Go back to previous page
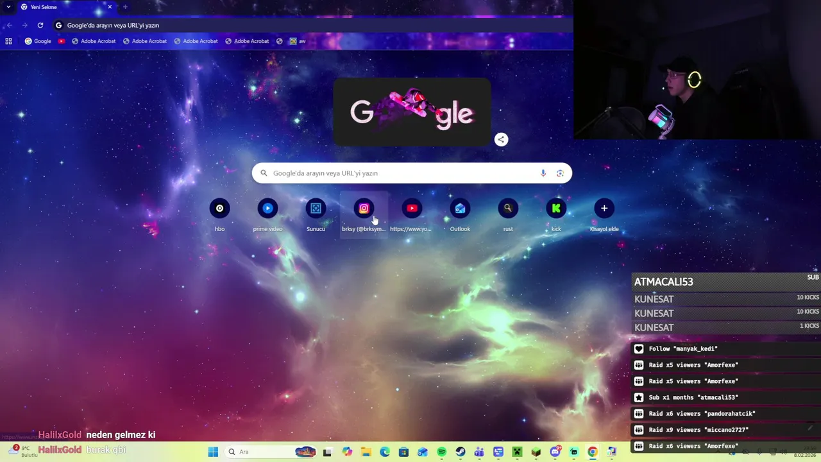The width and height of the screenshot is (821, 462). coord(9,25)
